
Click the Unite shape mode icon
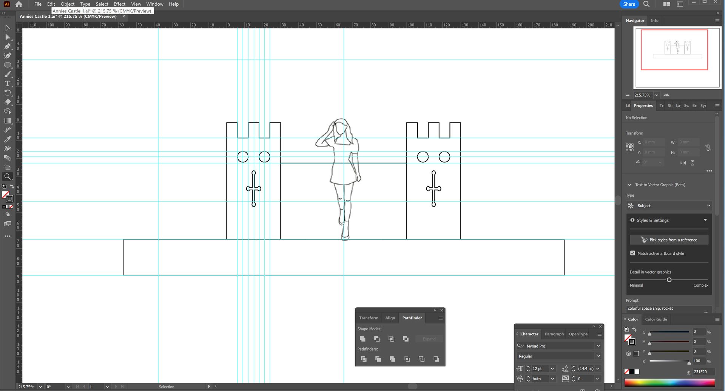tap(362, 339)
